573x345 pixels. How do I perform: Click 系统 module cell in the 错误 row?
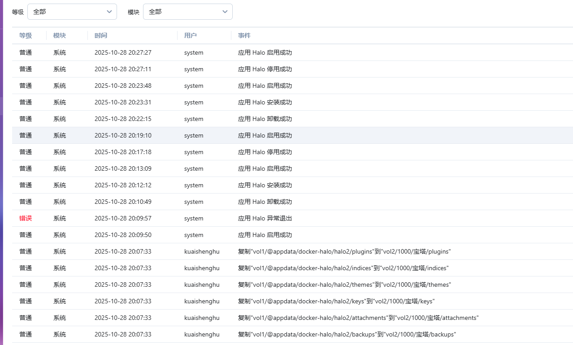(x=60, y=218)
